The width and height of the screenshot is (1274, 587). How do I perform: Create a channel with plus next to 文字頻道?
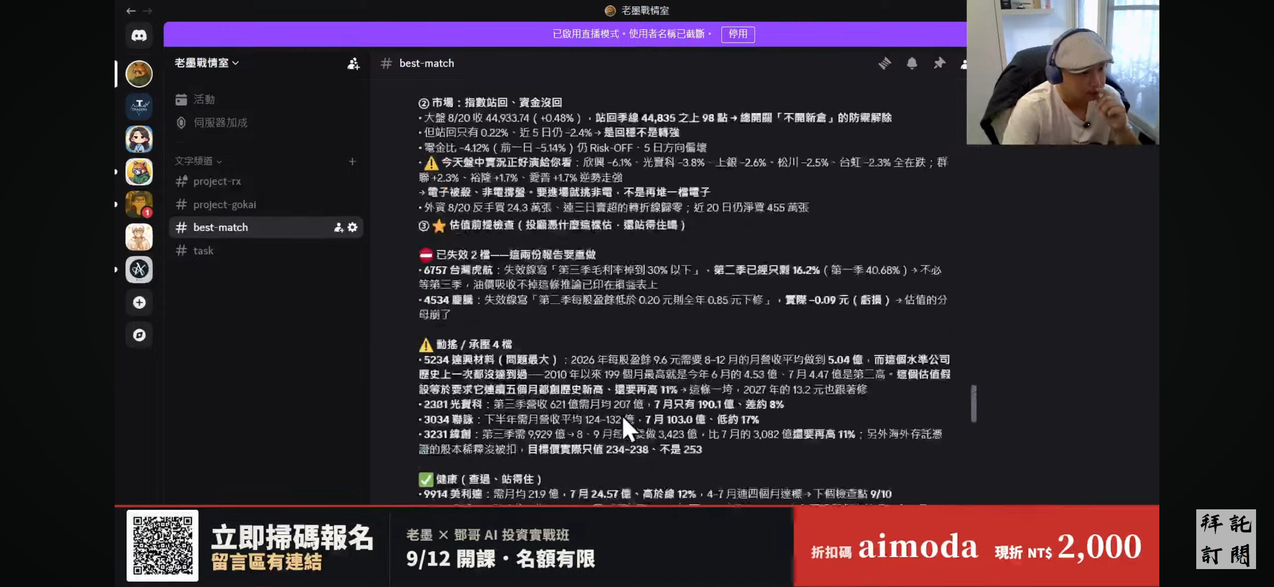click(352, 161)
